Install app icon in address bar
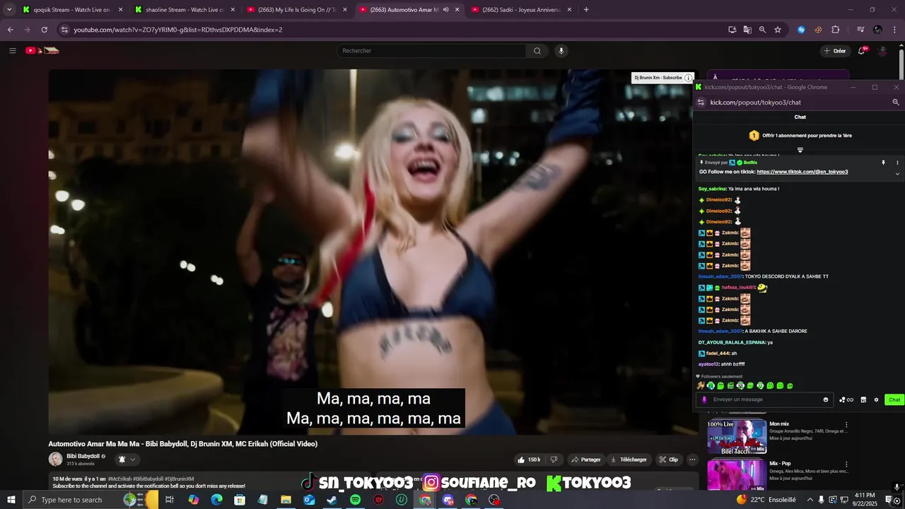This screenshot has height=509, width=905. [x=732, y=30]
